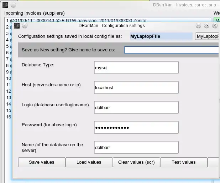Image resolution: width=220 pixels, height=183 pixels.
Task: Click the 'Password (for above login)' label
Action: [49, 124]
